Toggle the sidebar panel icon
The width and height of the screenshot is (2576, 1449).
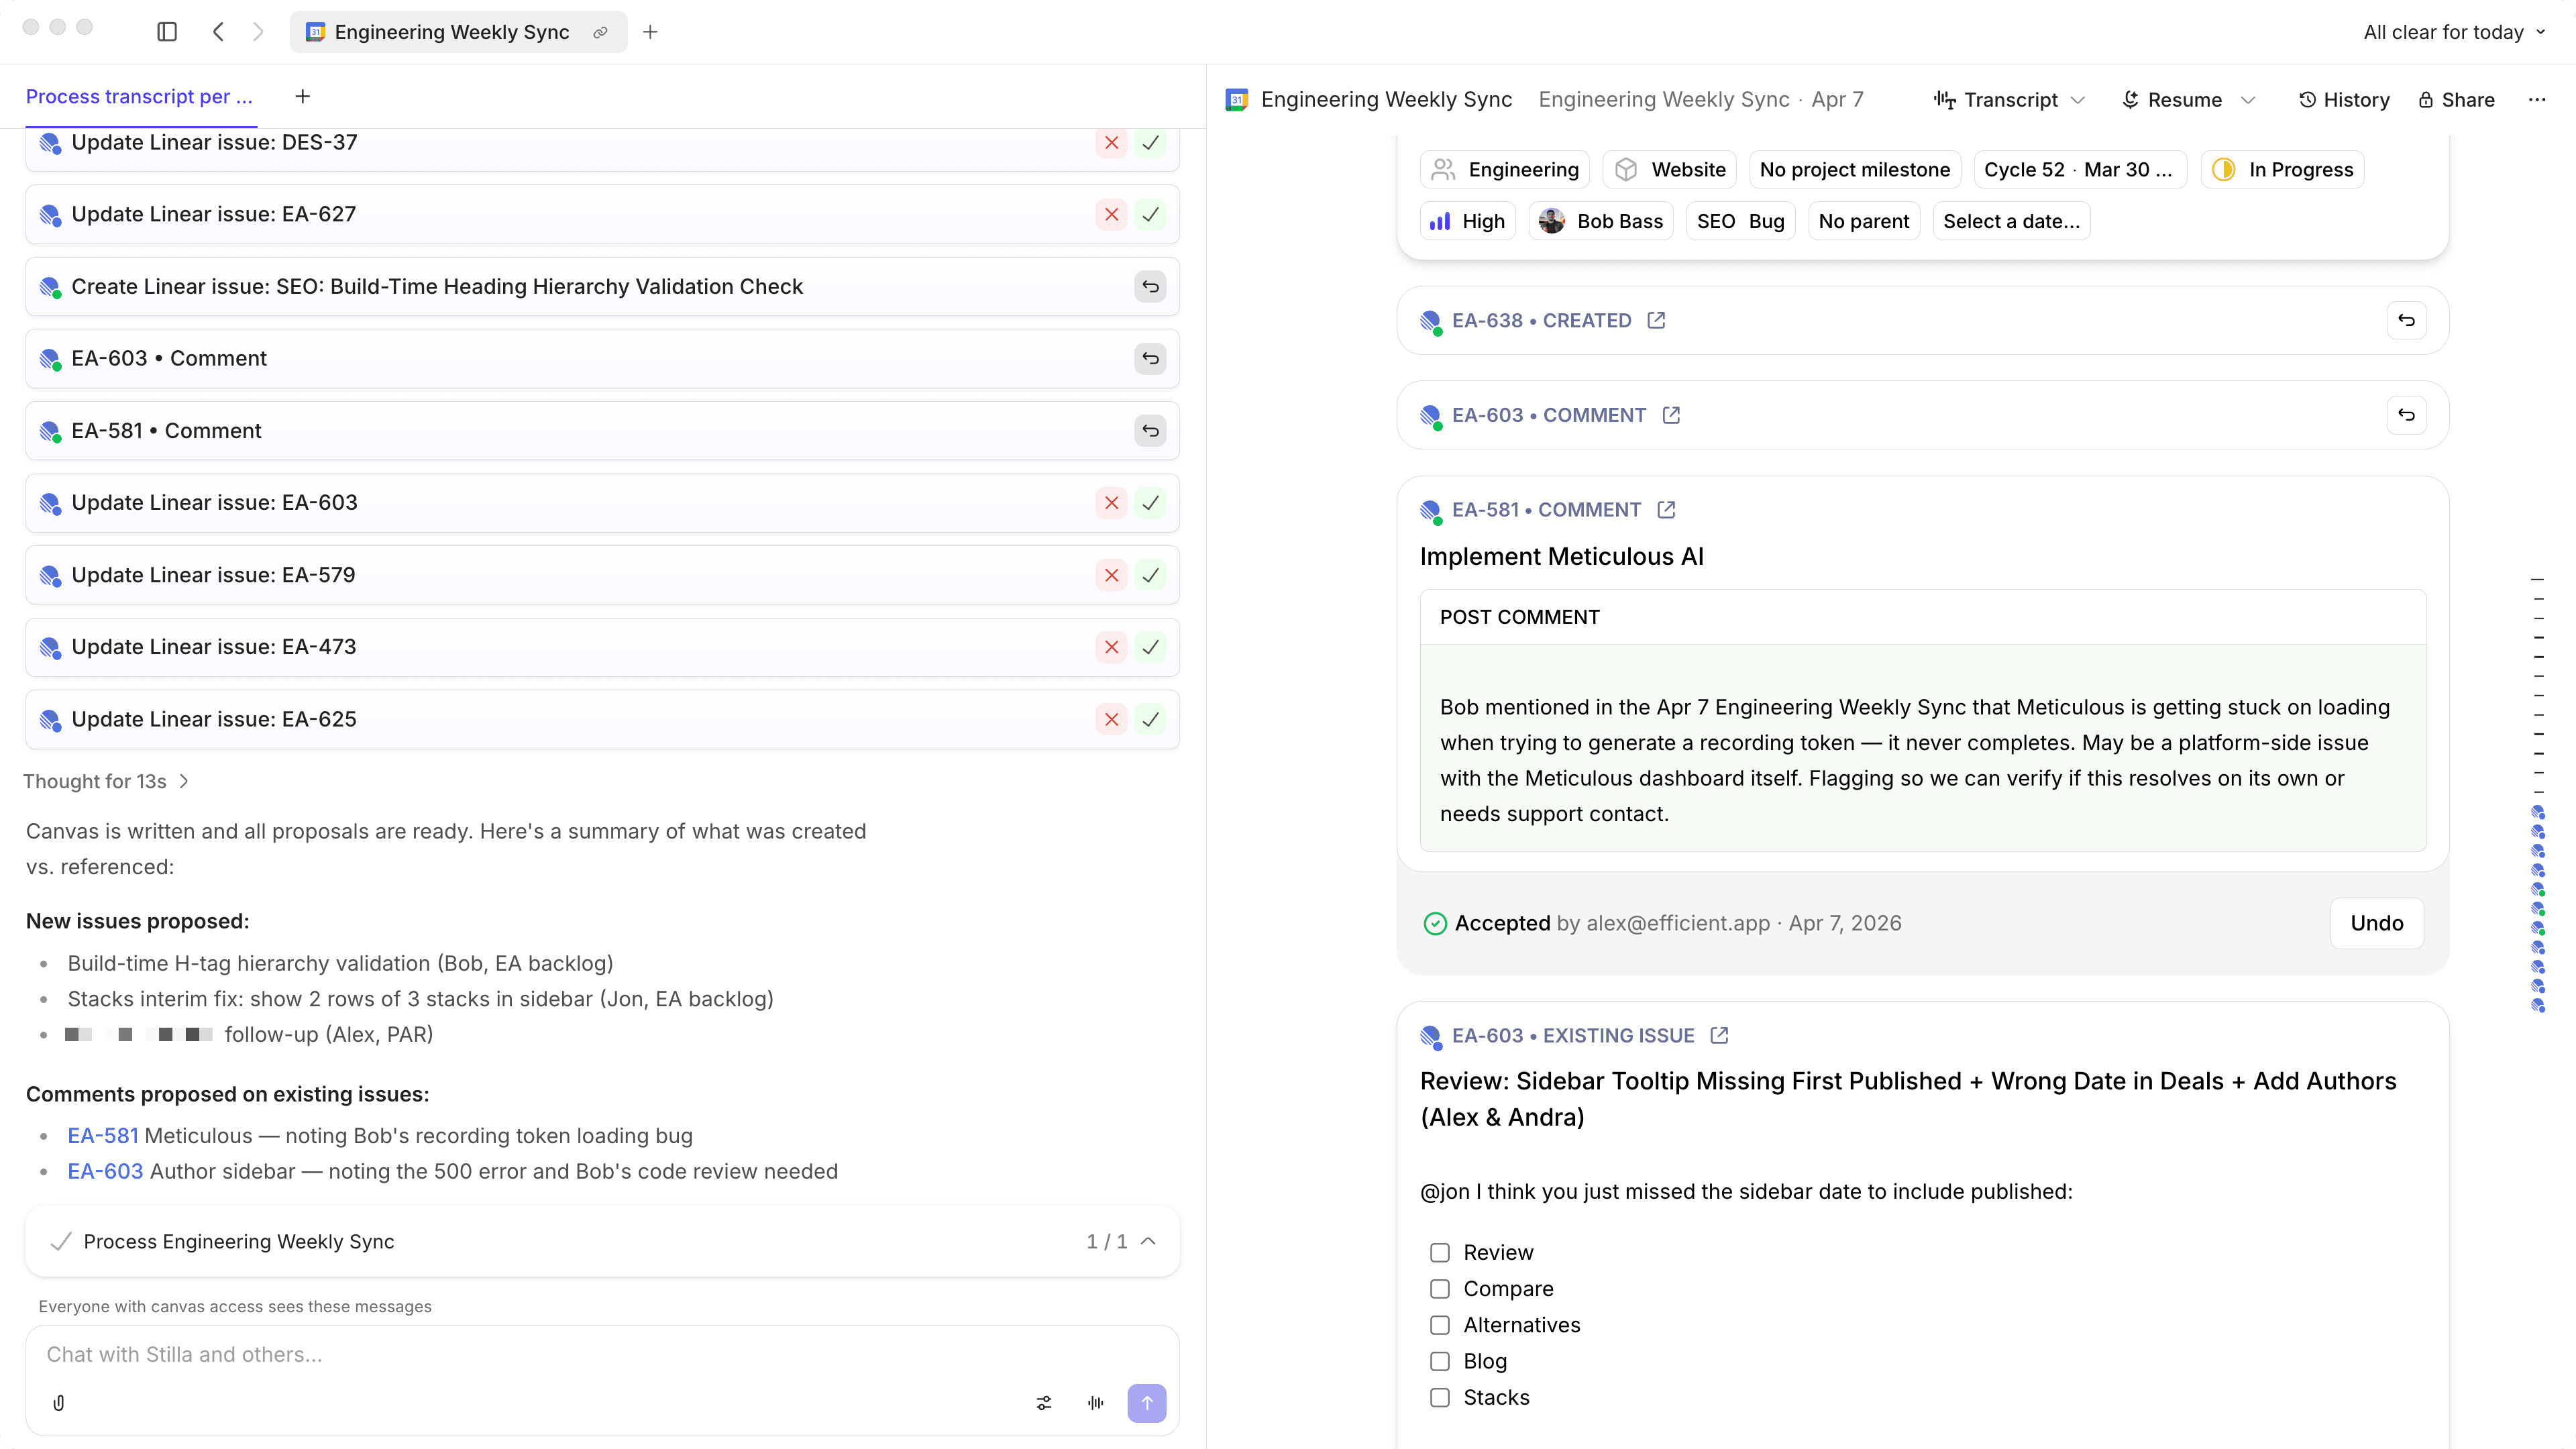(167, 32)
